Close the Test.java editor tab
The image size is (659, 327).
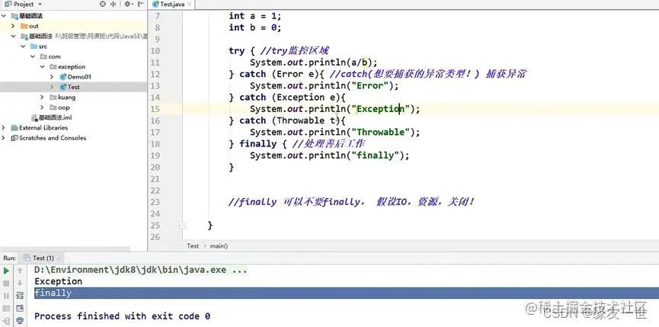tap(189, 5)
